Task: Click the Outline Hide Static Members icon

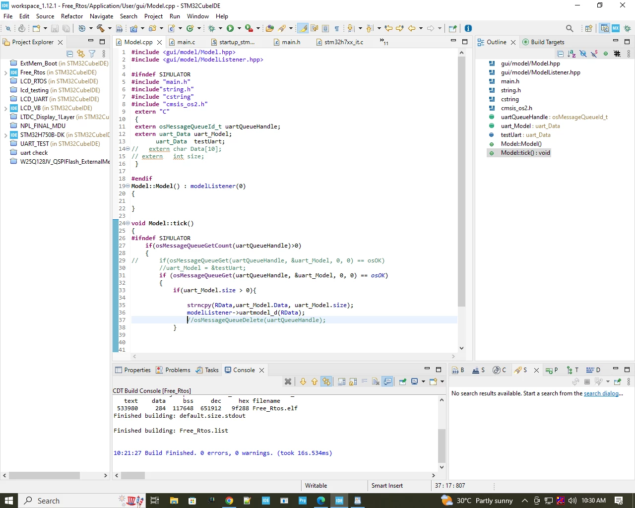Action: point(594,54)
